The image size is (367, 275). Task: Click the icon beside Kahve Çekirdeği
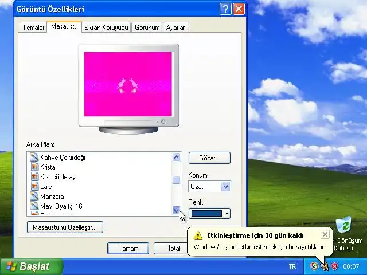point(34,157)
